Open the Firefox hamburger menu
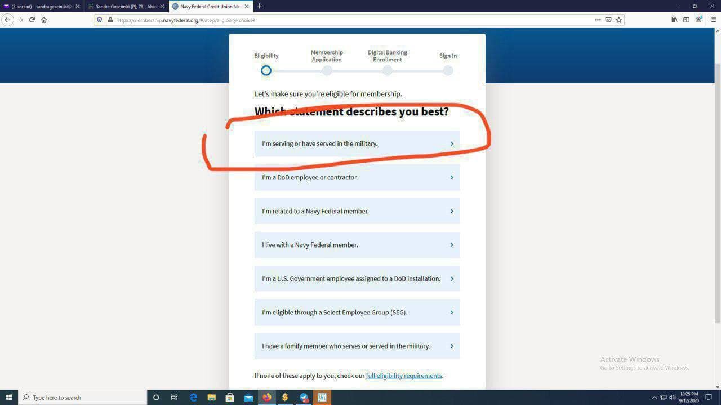The width and height of the screenshot is (721, 405). 713,20
